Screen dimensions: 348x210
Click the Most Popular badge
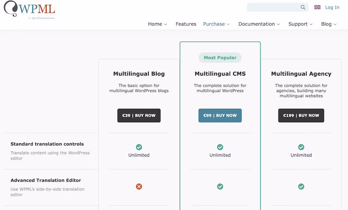tap(220, 58)
